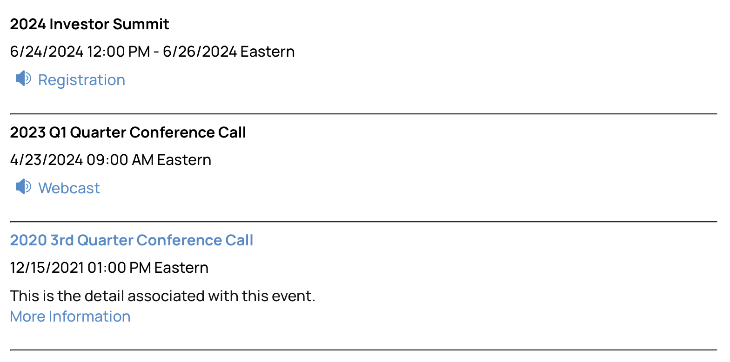Click the divider line below More Information
The height and width of the screenshot is (362, 730).
pos(363,350)
